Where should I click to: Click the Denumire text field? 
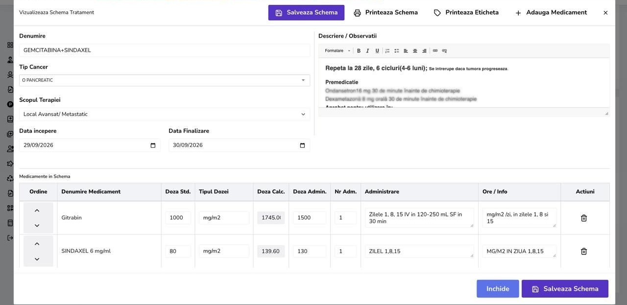point(165,50)
